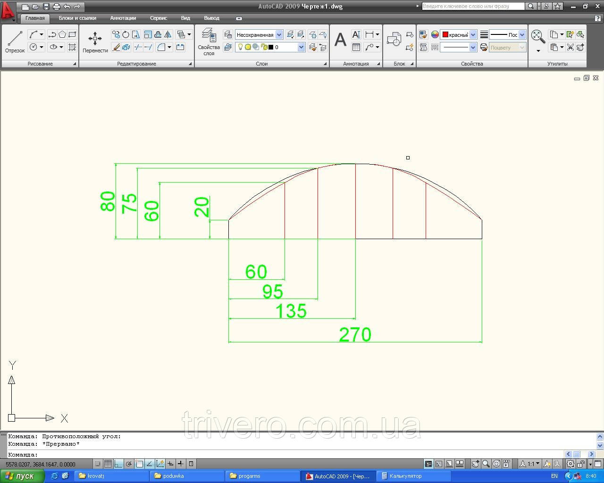Click the search magnifier button
The height and width of the screenshot is (483, 604).
531,6
